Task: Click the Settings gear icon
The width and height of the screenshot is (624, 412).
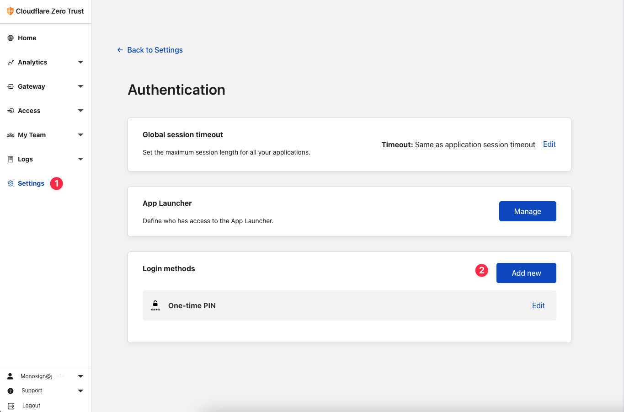Action: tap(11, 183)
